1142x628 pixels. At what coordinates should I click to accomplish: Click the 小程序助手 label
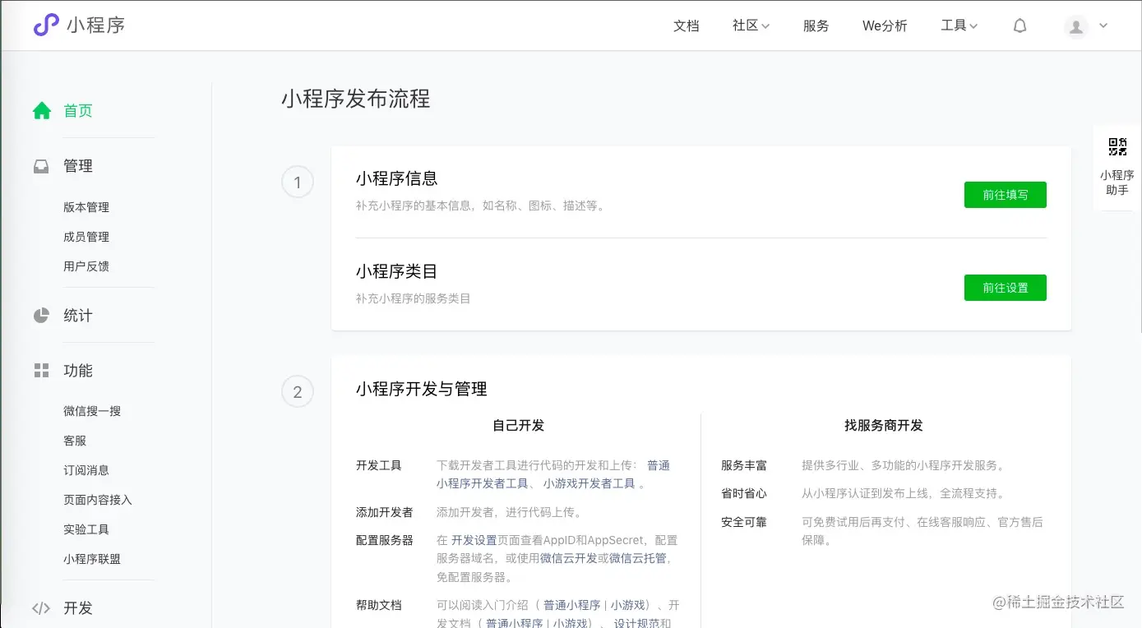tap(1117, 182)
